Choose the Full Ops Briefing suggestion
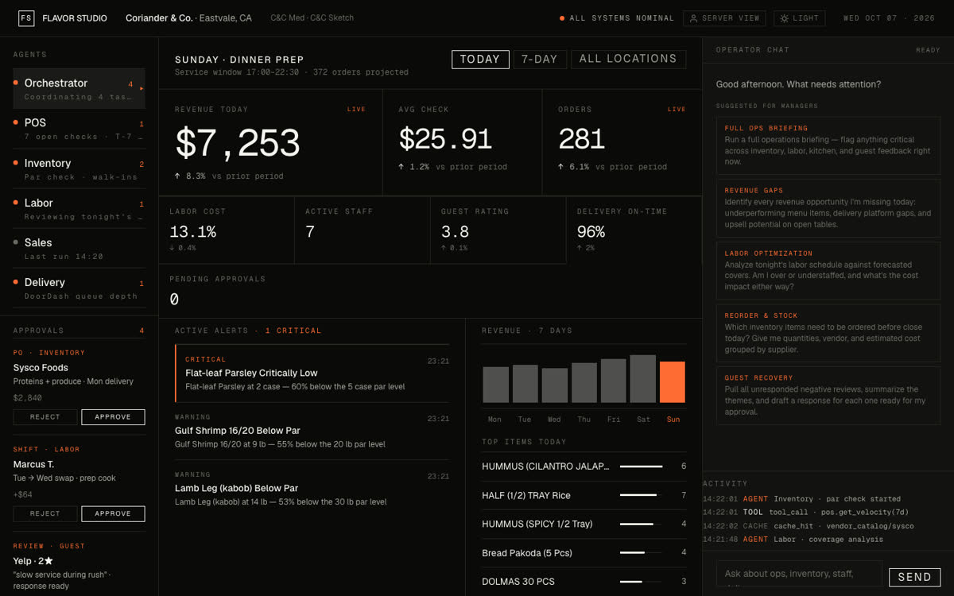 828,145
